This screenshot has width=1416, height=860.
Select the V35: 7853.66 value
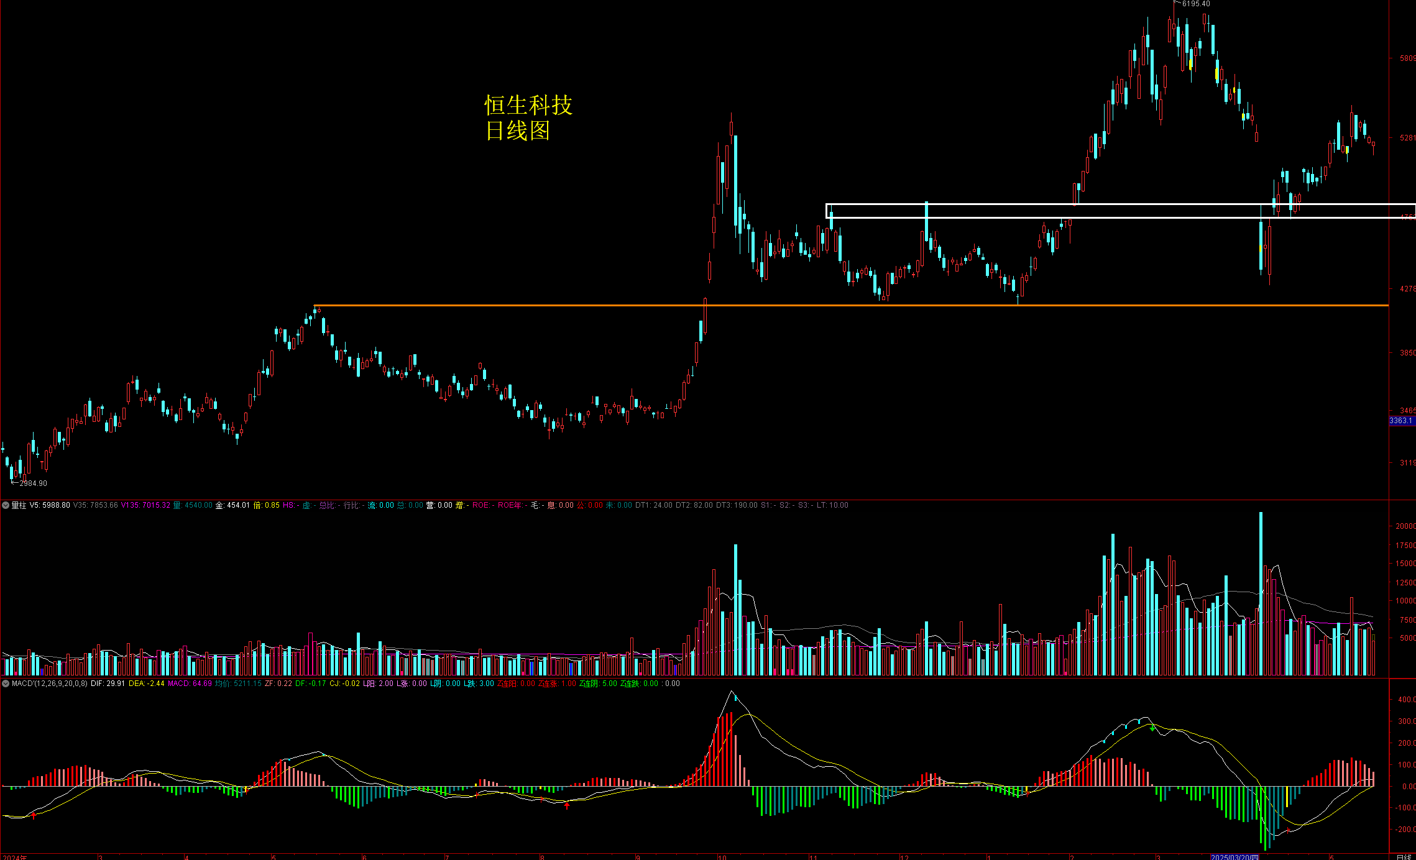[96, 505]
